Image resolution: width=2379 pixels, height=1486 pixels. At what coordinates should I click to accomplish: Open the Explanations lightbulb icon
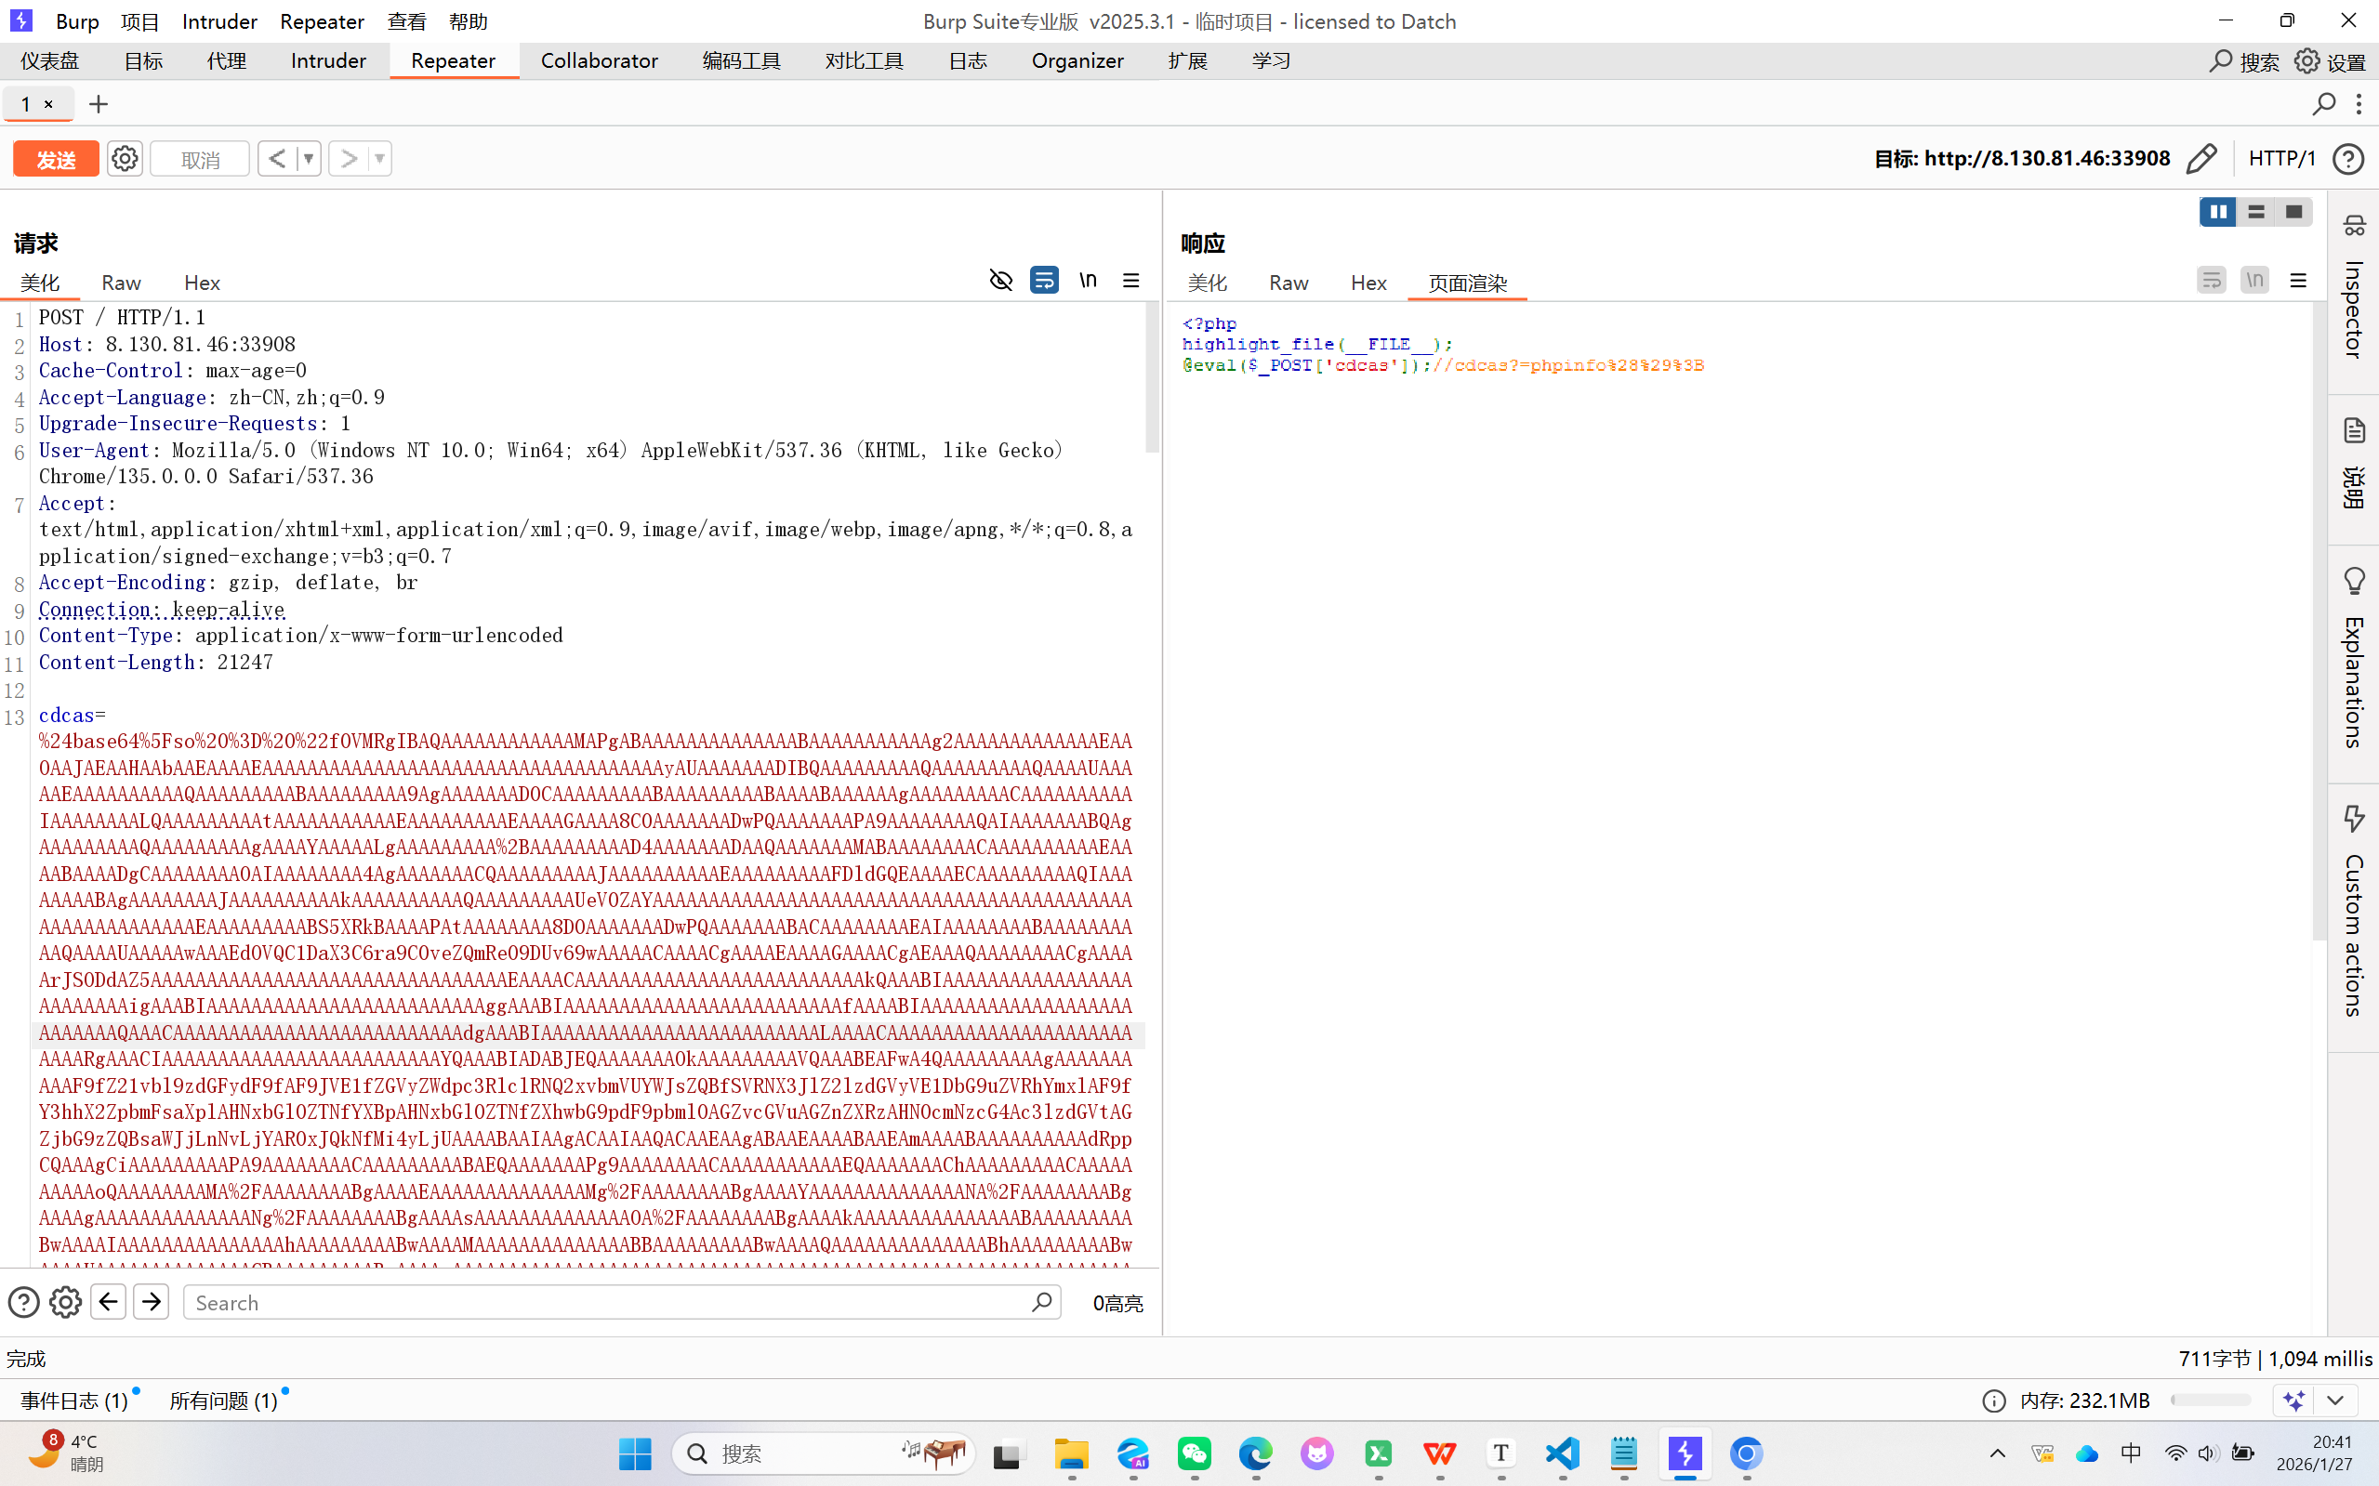pyautogui.click(x=2354, y=581)
